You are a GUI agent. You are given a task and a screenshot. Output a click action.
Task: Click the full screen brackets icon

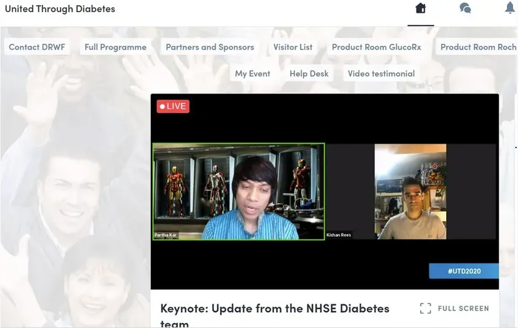click(425, 309)
